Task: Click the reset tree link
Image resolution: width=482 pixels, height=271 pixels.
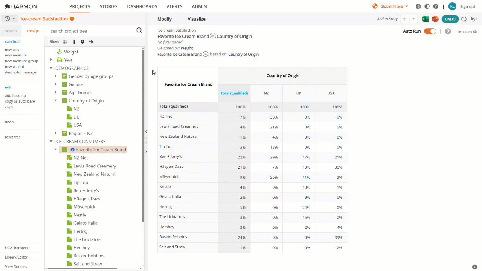Action: [13, 137]
